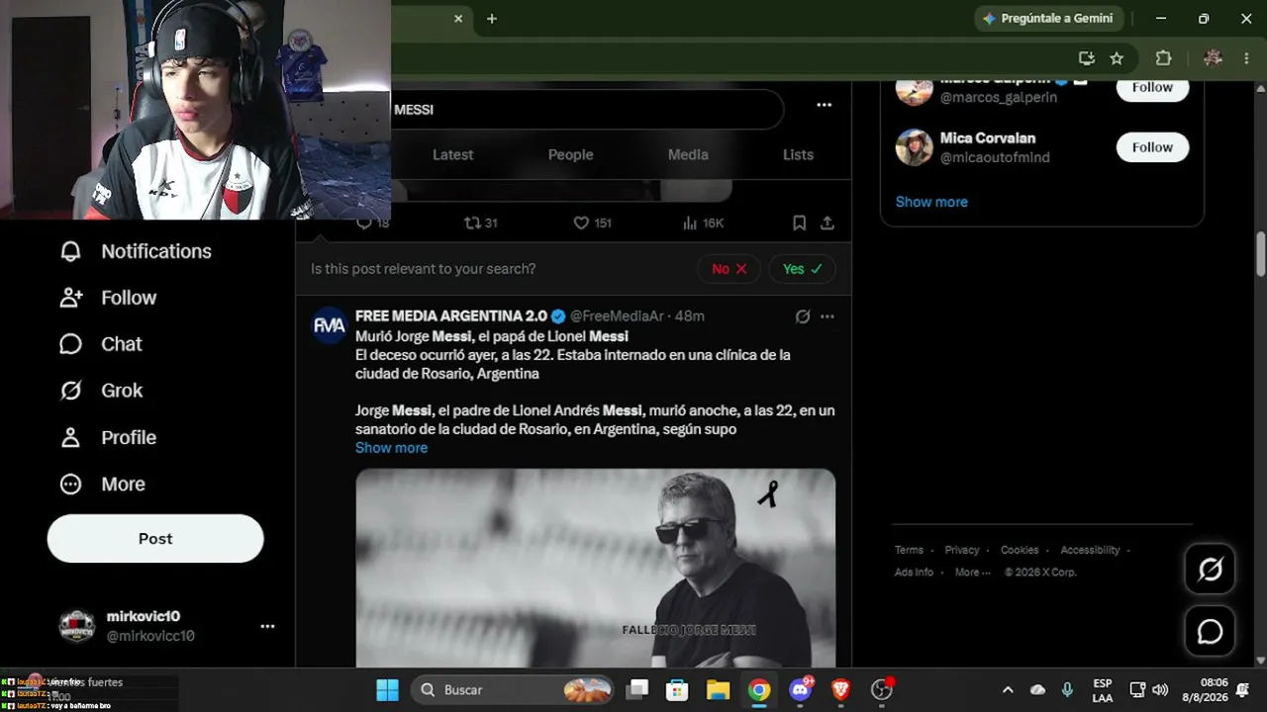
Task: Open Microsoft Store from taskbar
Action: (677, 690)
